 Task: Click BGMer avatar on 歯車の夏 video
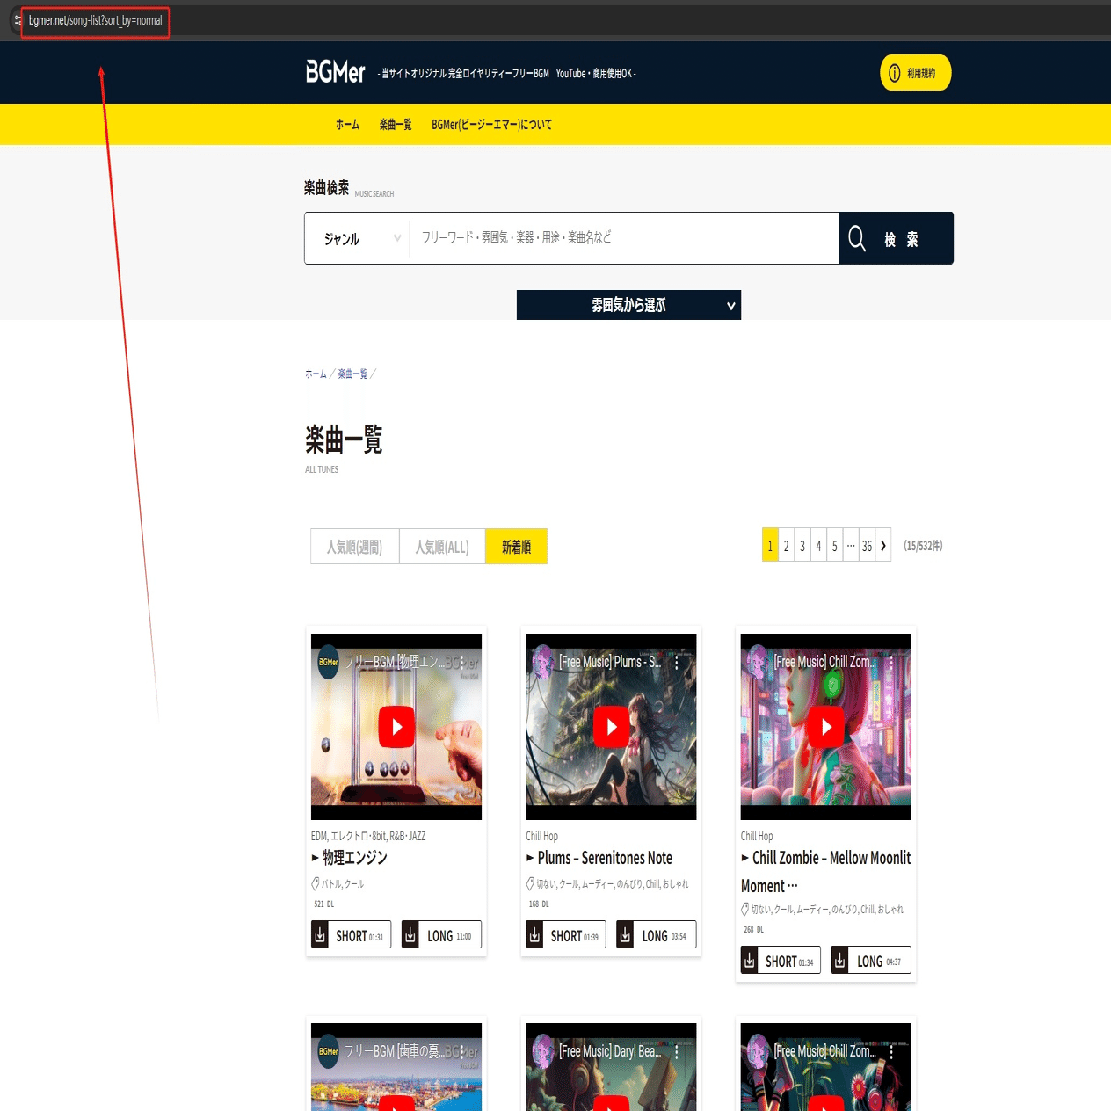(x=328, y=1052)
